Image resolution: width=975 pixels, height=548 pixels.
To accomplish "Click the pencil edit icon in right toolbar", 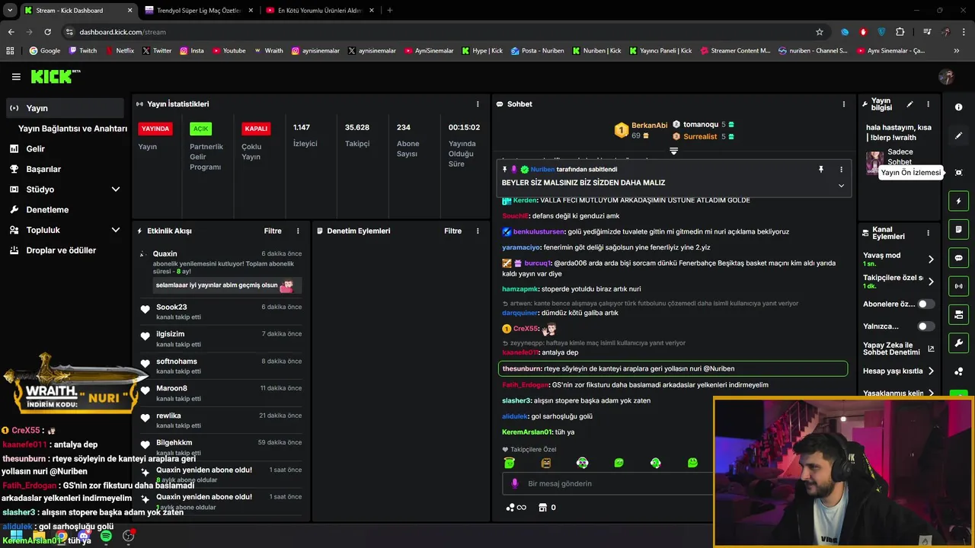I will tap(958, 135).
